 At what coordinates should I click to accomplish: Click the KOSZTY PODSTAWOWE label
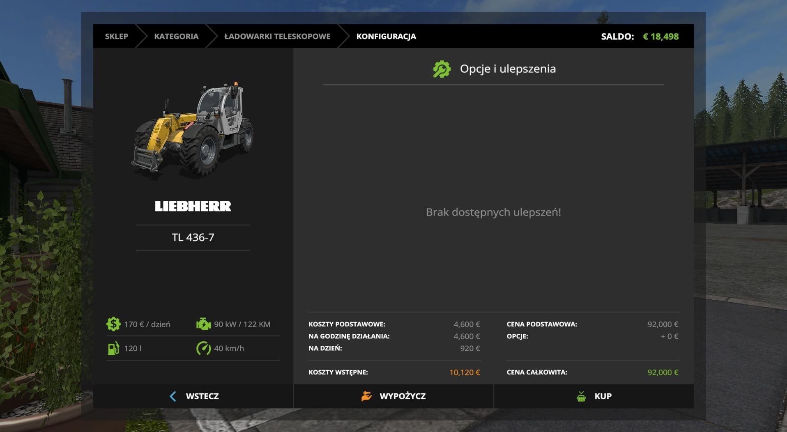pos(347,324)
